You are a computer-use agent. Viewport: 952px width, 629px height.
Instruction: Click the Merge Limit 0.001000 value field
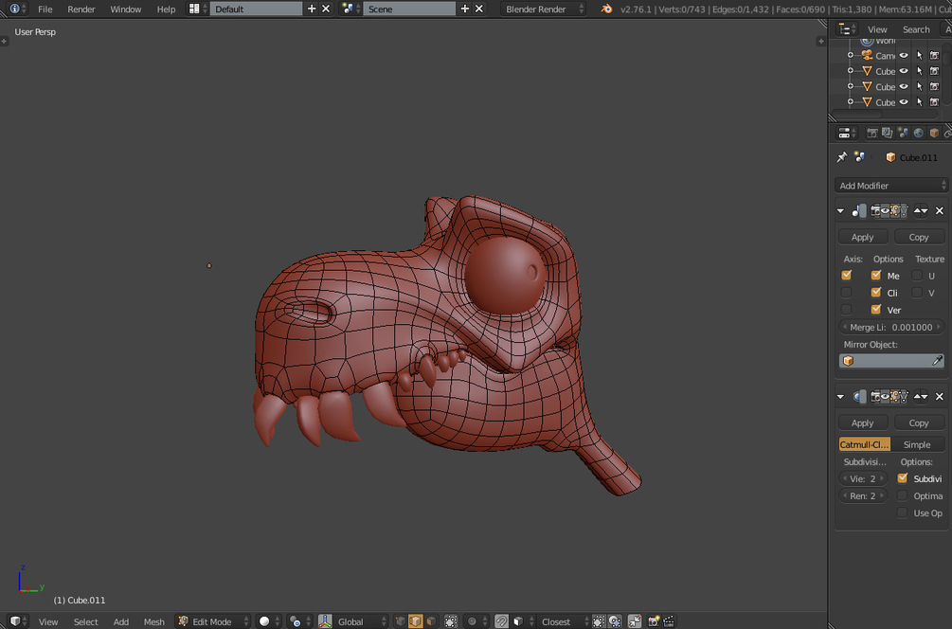890,327
